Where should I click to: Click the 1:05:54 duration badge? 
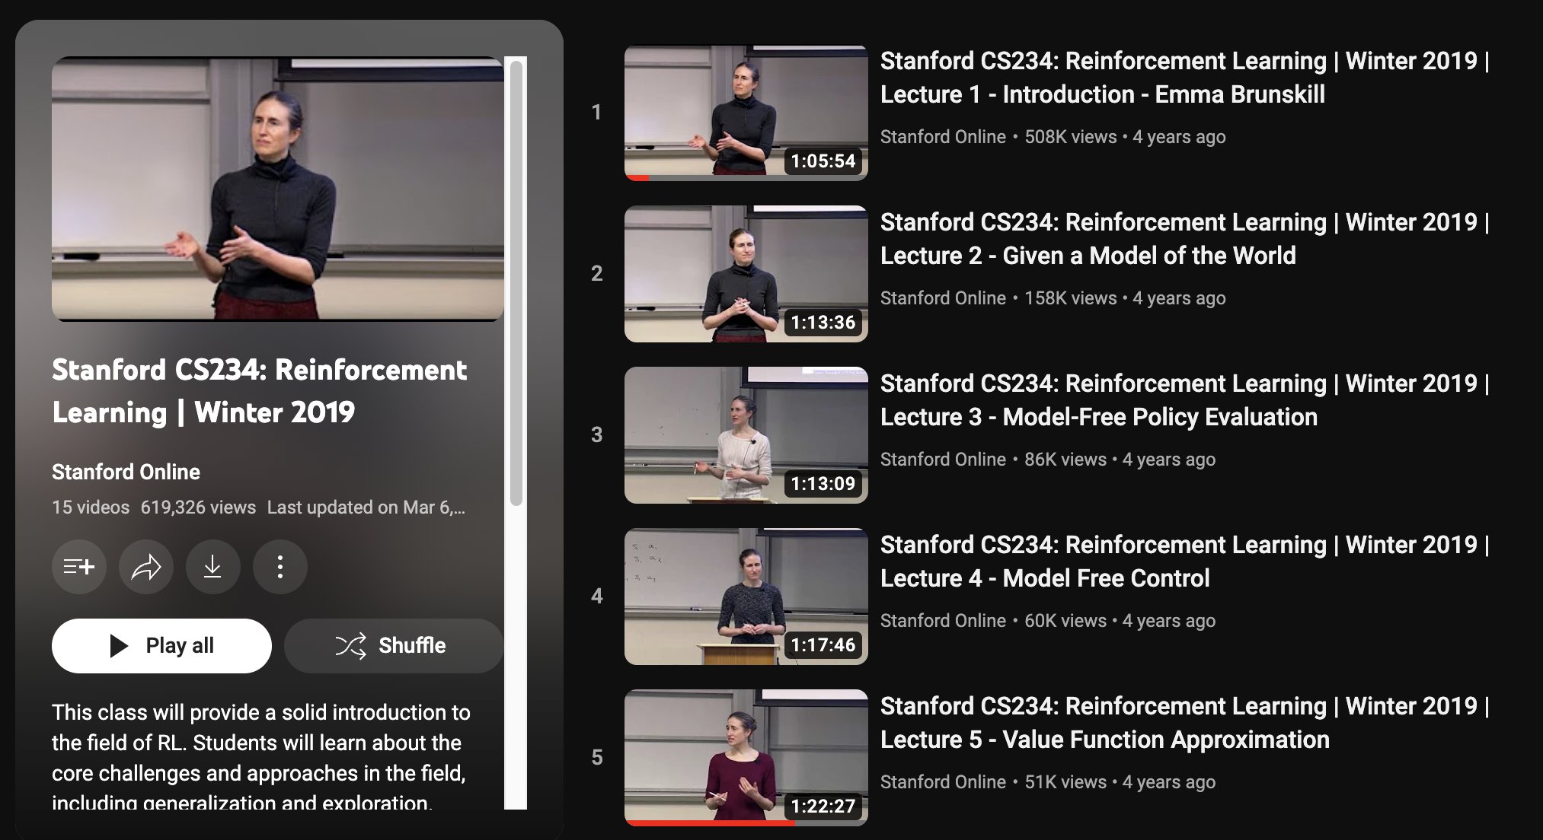[823, 161]
